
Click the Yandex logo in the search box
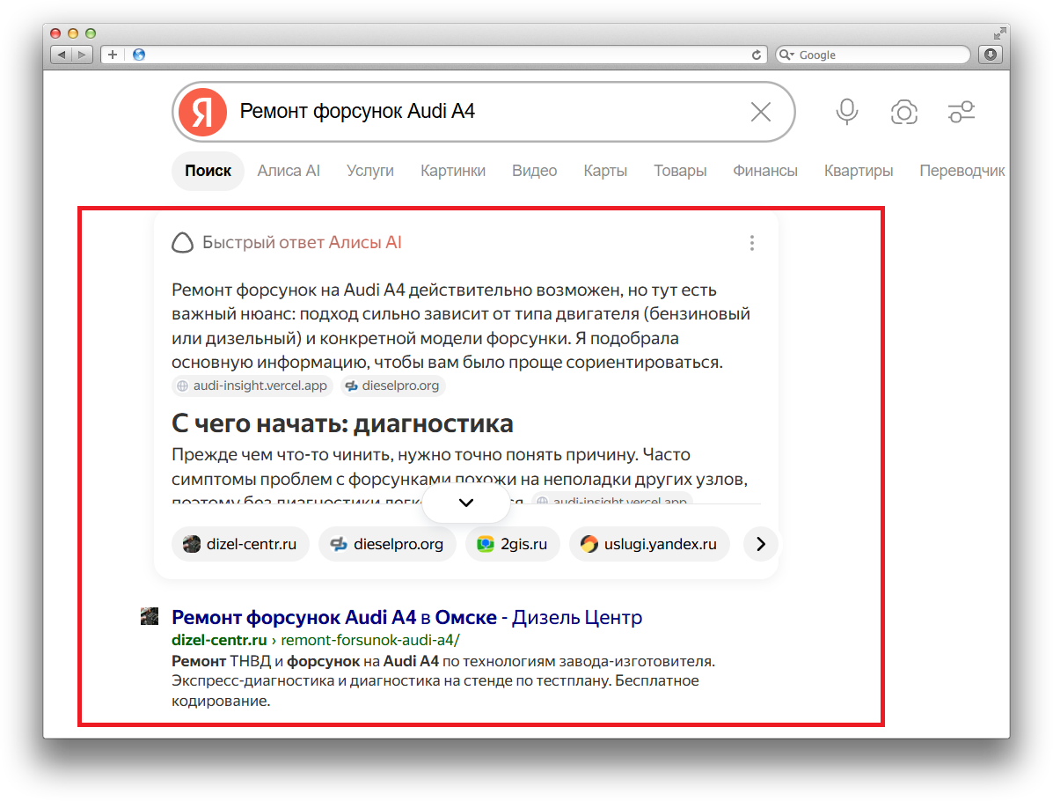(203, 112)
